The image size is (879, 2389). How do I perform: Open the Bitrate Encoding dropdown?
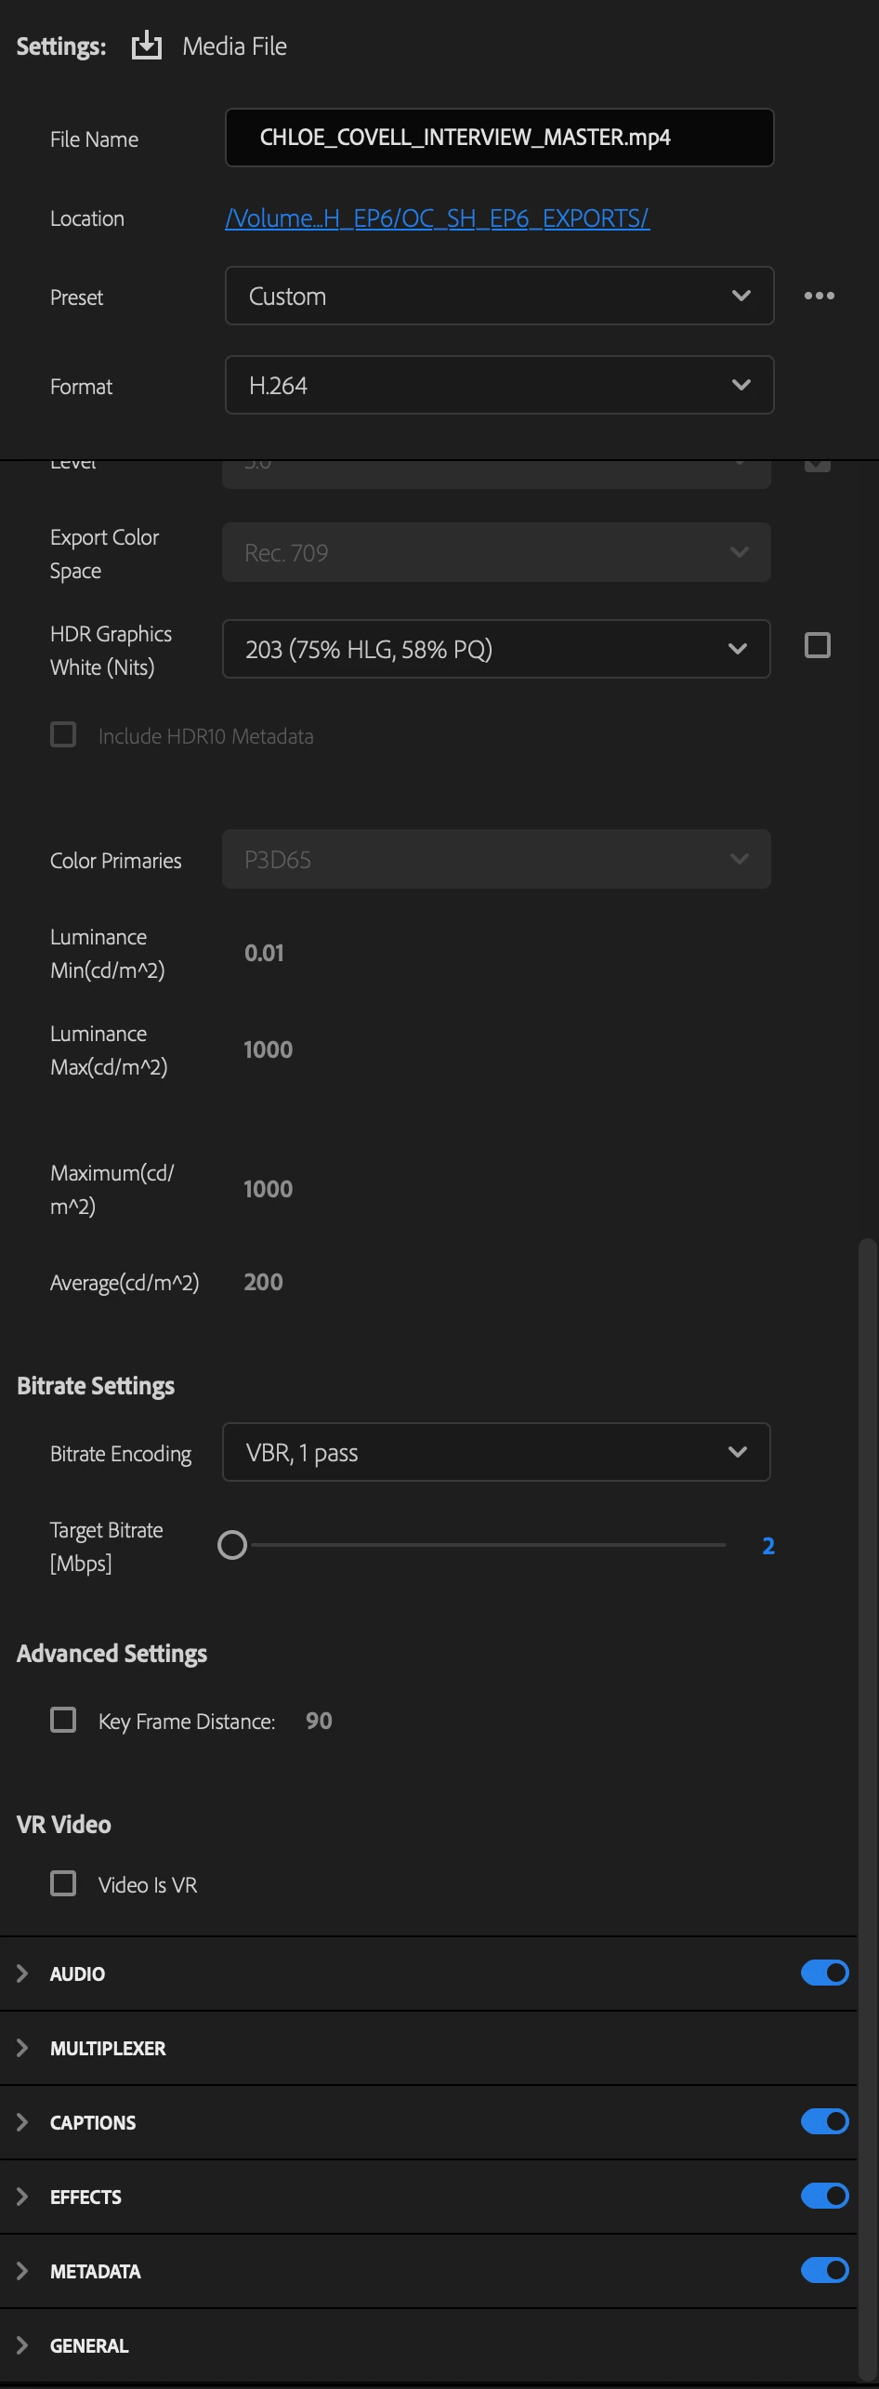496,1452
